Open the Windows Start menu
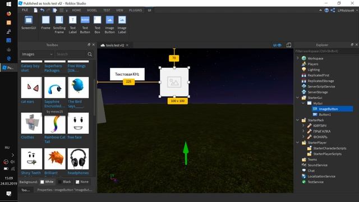This screenshot has width=359, height=202. [9, 4]
